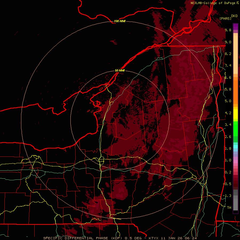Pick the bright green segment of the color bar
This screenshot has height=240, width=240.
235,129
